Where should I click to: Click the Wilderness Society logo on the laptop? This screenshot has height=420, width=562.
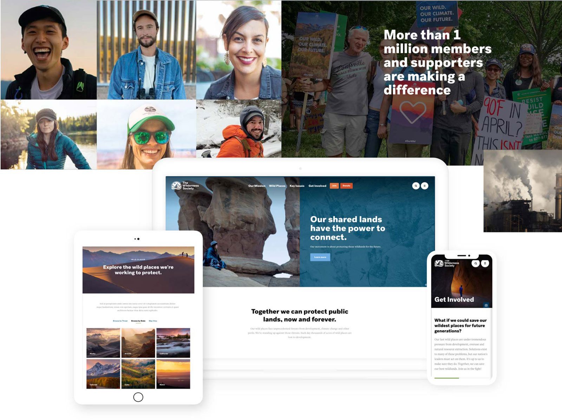pyautogui.click(x=185, y=186)
